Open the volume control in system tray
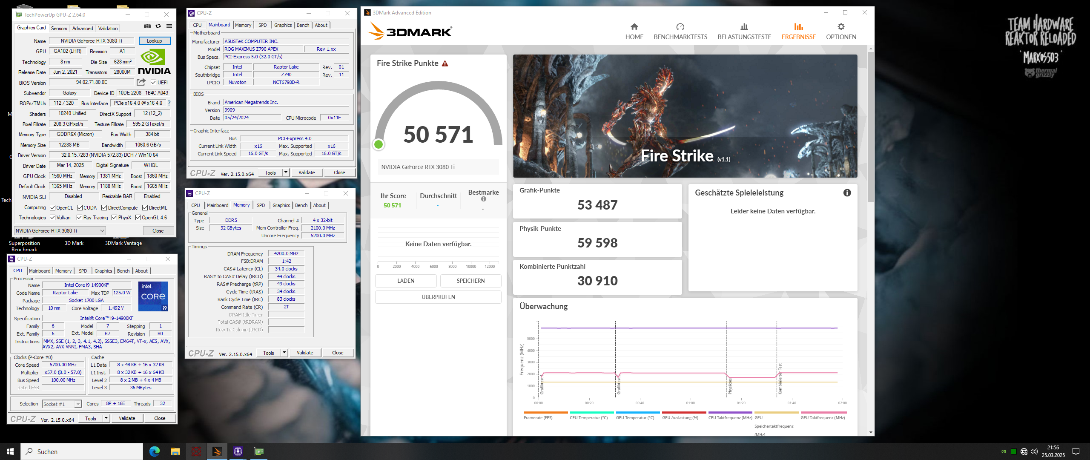The width and height of the screenshot is (1090, 460). pos(1034,451)
